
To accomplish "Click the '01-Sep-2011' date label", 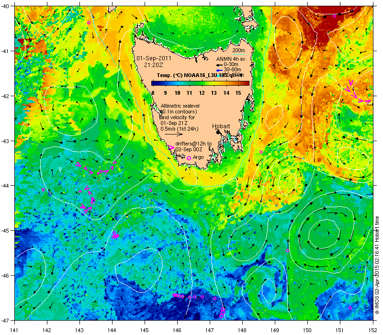I will click(154, 58).
